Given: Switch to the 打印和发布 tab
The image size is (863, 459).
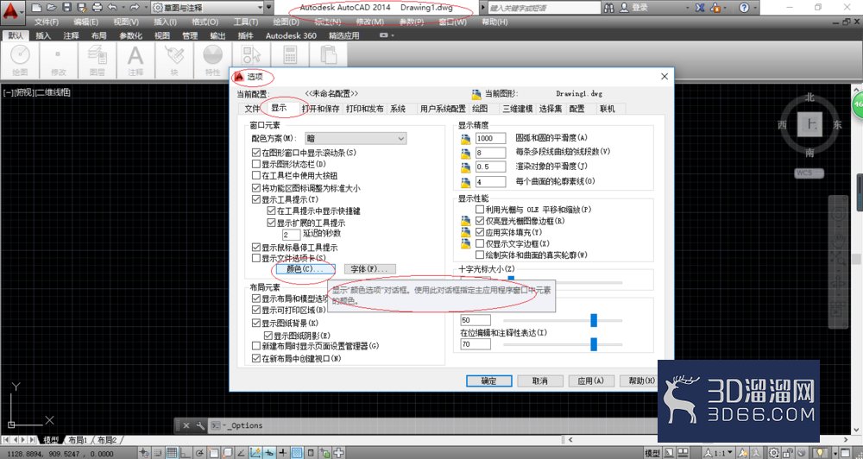Looking at the screenshot, I should pos(364,109).
